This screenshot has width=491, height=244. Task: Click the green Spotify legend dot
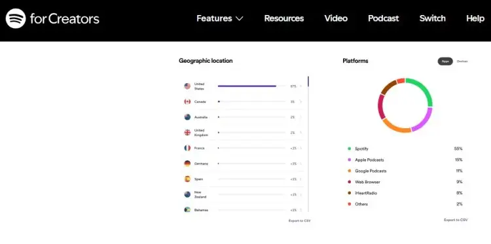[x=349, y=149]
